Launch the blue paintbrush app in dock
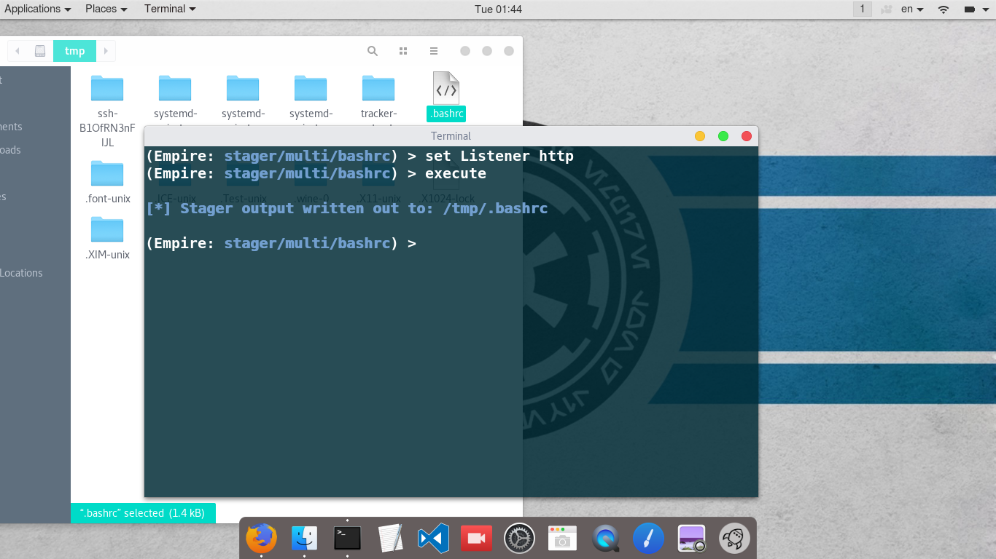996x559 pixels. click(x=648, y=539)
